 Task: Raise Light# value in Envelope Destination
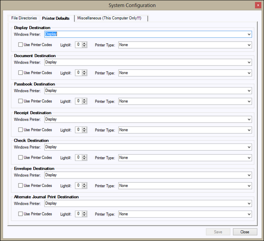[84, 184]
